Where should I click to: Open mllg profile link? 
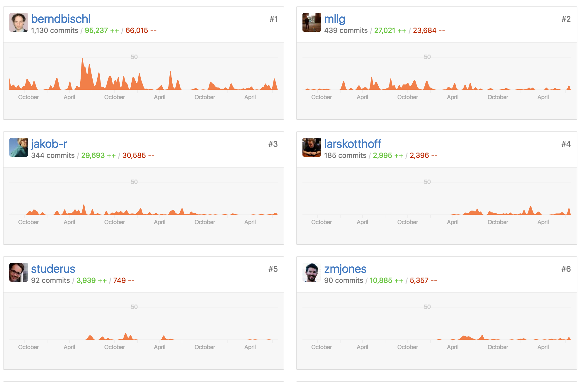click(x=335, y=19)
